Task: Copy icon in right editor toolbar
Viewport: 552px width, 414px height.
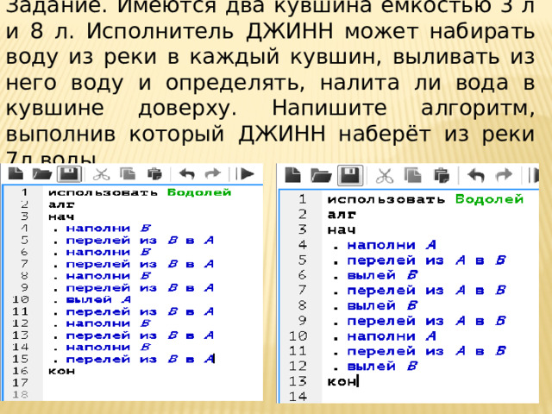Action: 412,175
